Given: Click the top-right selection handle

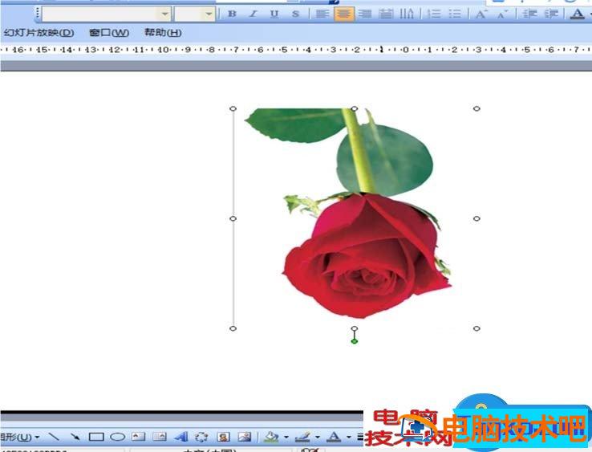Looking at the screenshot, I should point(476,109).
